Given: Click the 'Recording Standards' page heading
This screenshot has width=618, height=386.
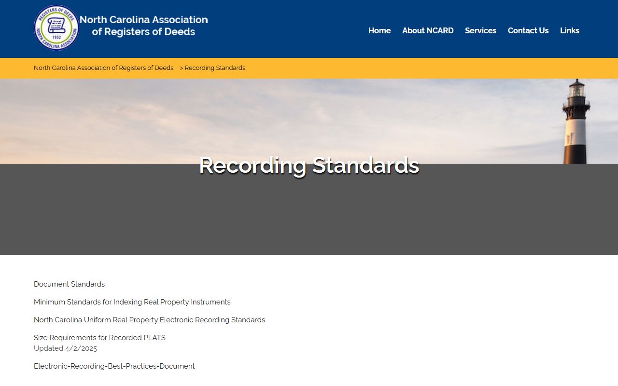Looking at the screenshot, I should (309, 165).
